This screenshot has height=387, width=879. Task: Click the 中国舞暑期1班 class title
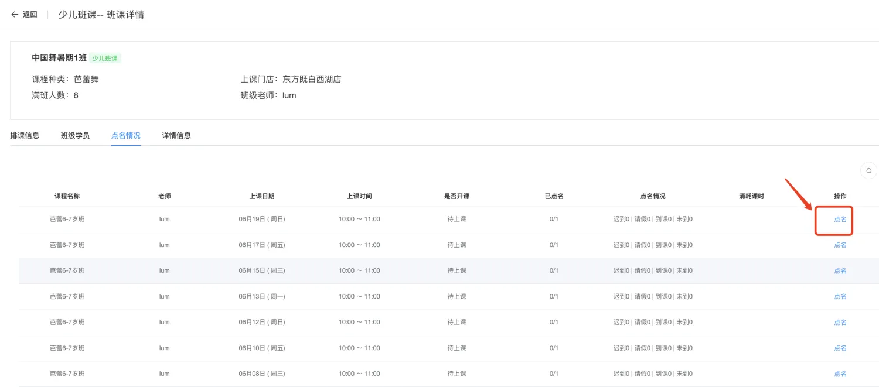[59, 58]
